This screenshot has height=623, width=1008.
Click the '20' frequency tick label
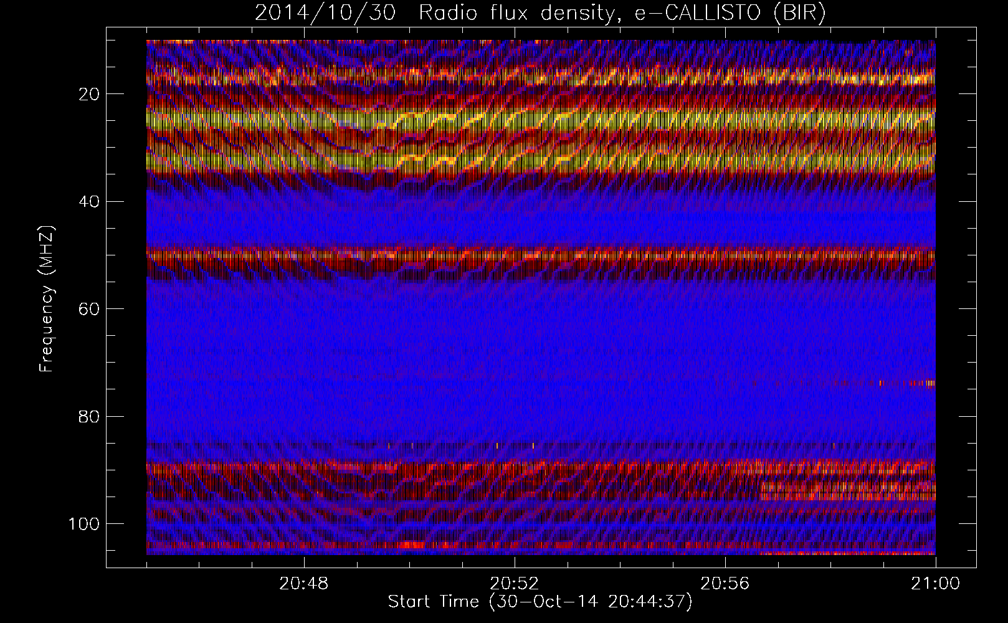tap(89, 94)
